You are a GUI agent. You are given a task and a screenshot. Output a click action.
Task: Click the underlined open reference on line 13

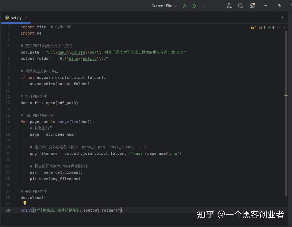[51, 103]
